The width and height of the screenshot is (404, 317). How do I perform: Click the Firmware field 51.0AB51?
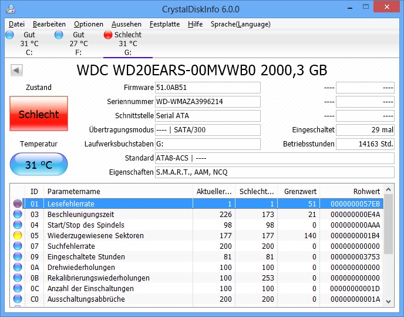(x=208, y=88)
